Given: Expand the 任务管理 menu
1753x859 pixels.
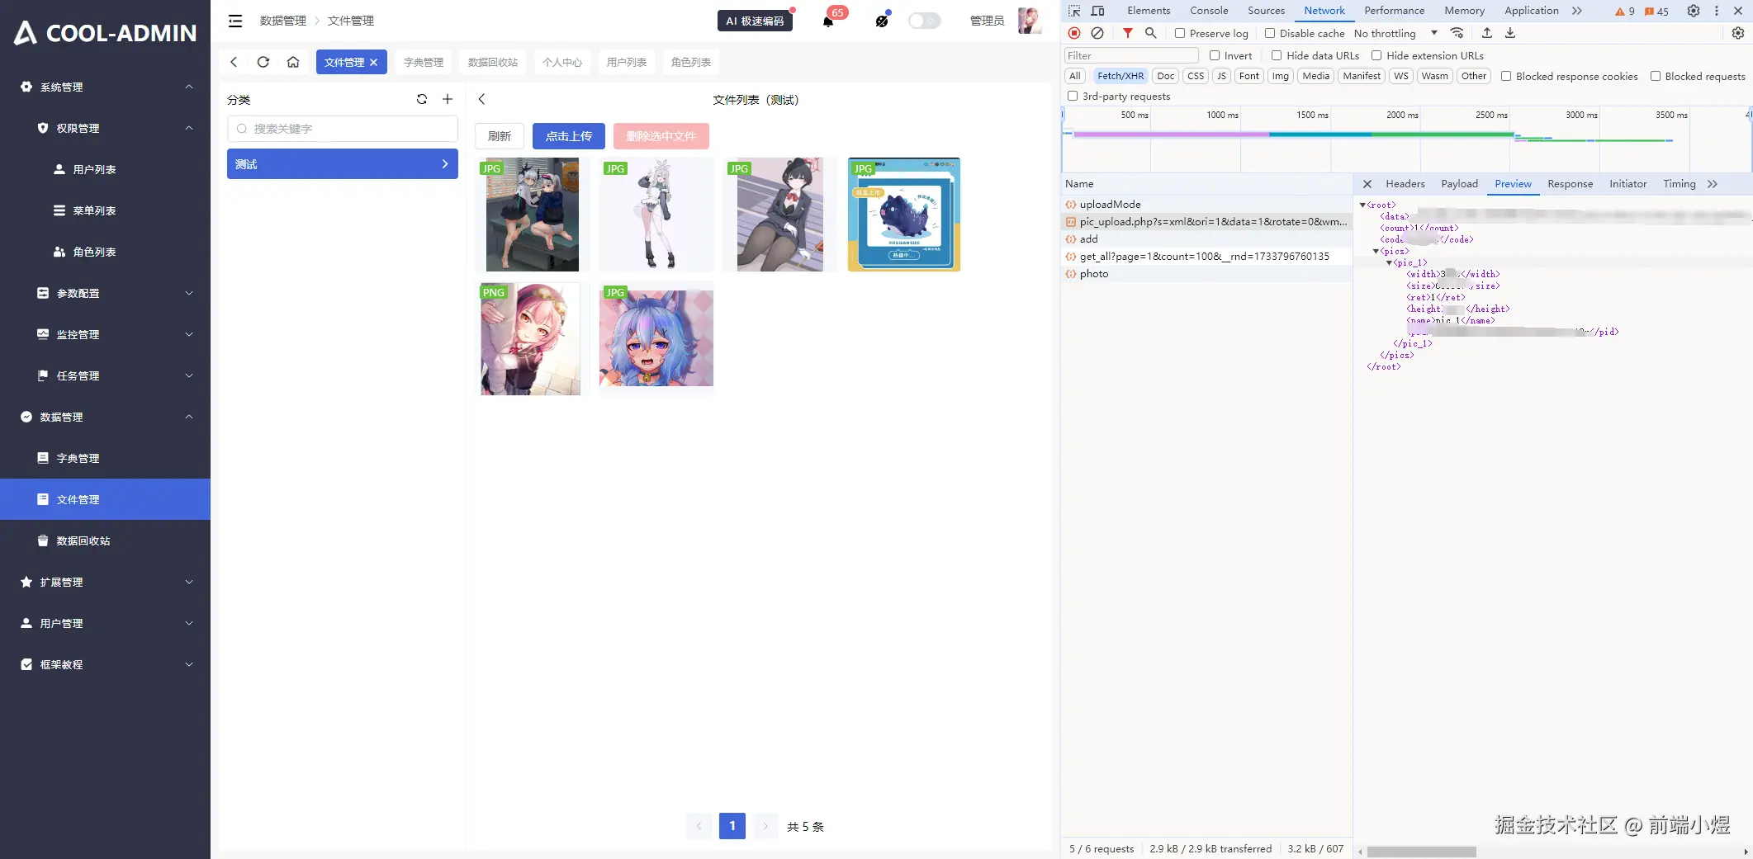Looking at the screenshot, I should 106,375.
